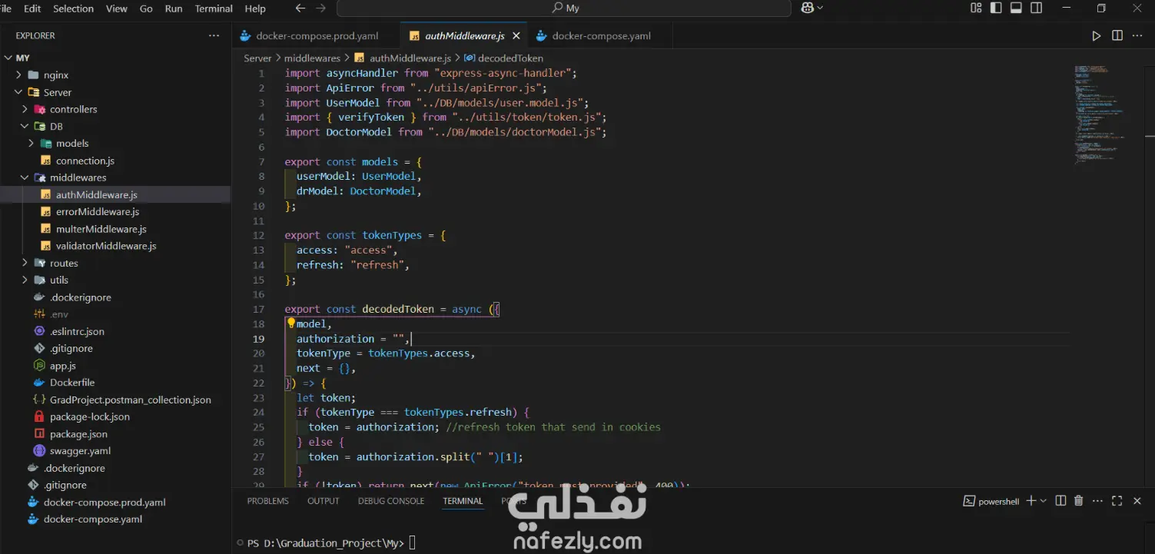Go back with the navigation arrow
Screen dimensions: 1155x554
pos(300,8)
